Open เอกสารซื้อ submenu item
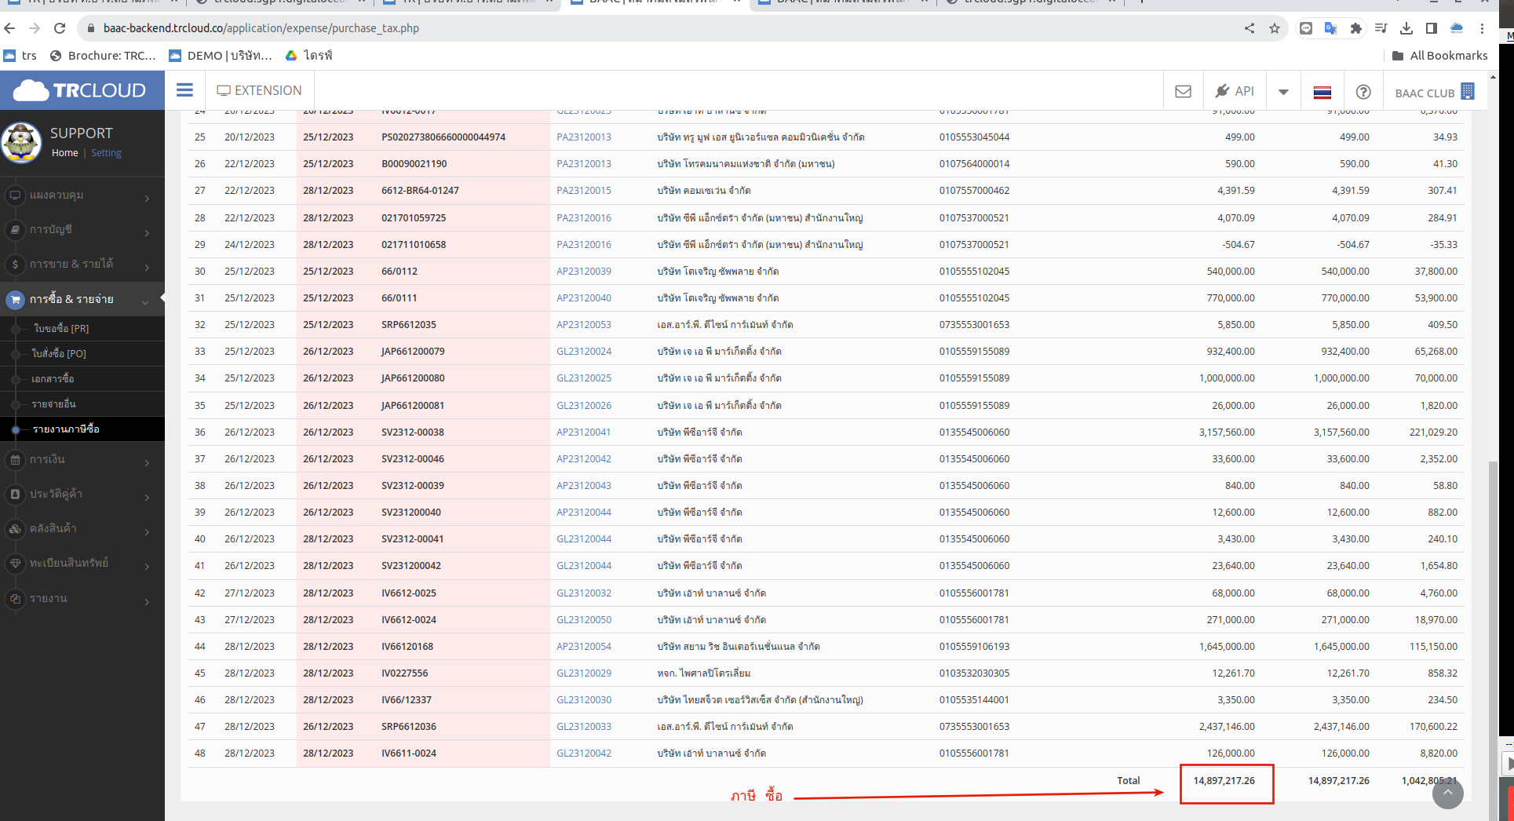The image size is (1514, 821). click(53, 378)
